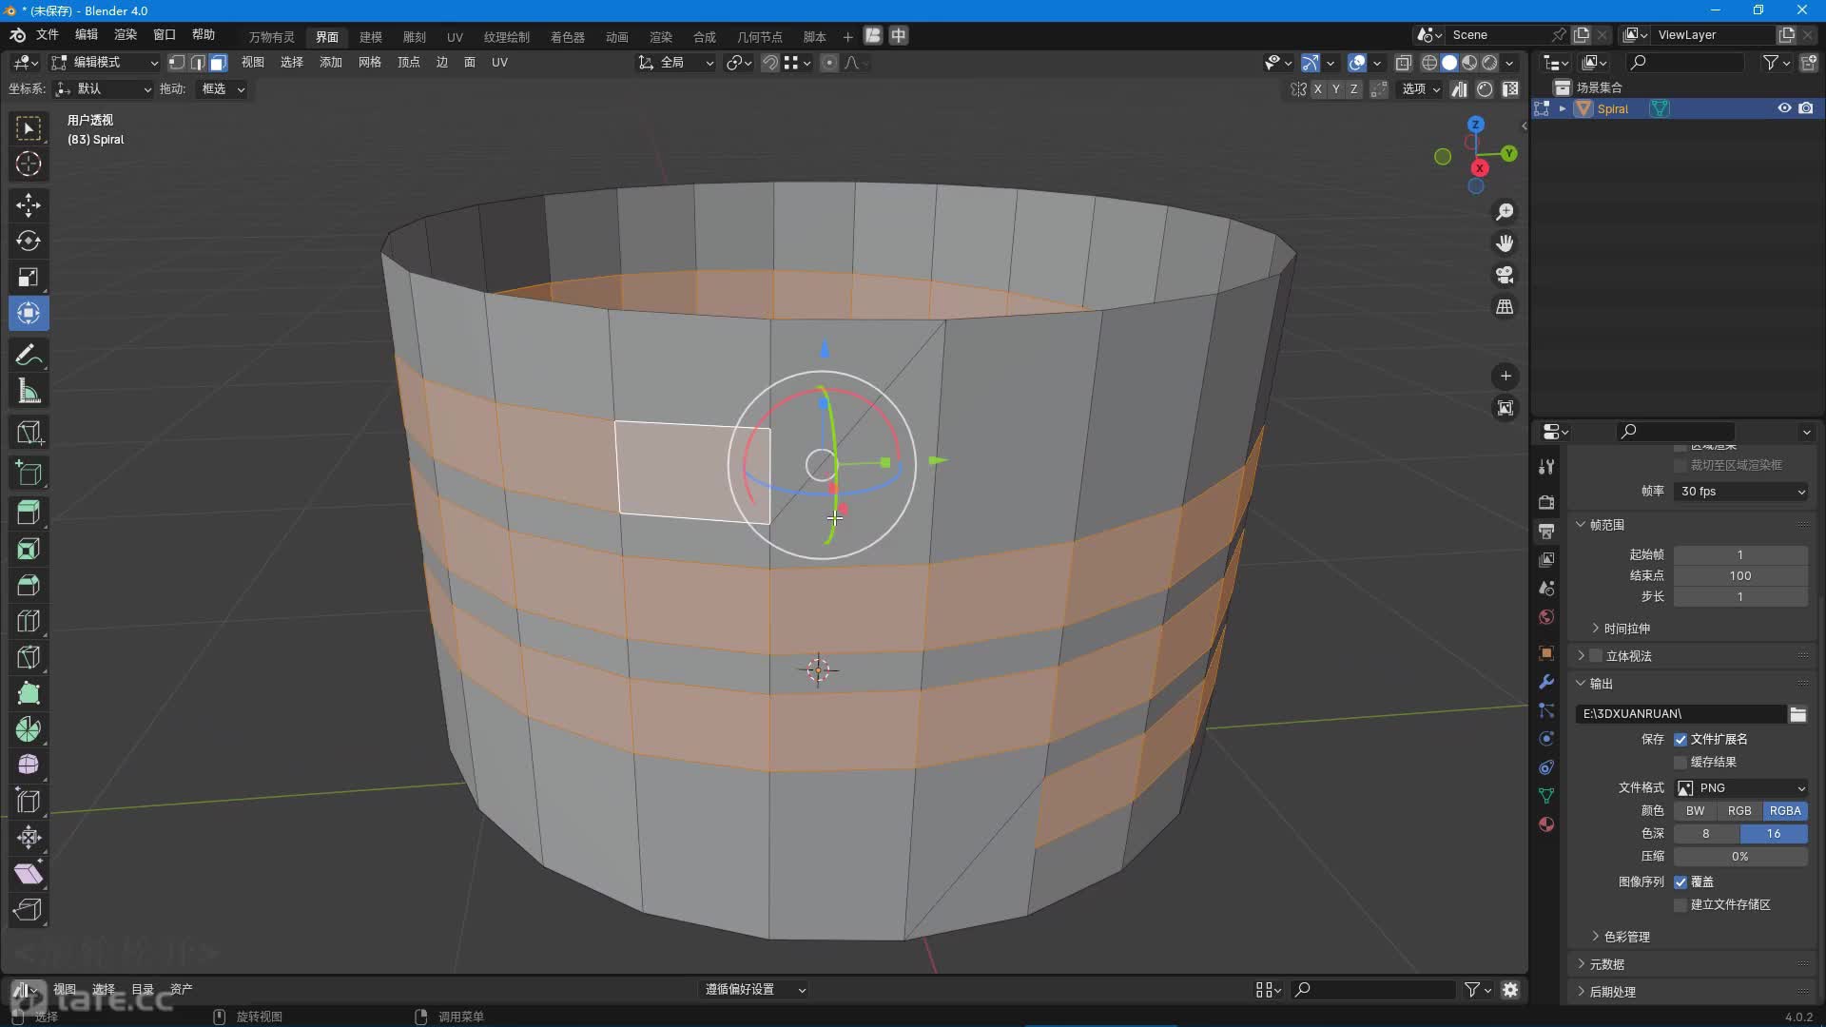Image resolution: width=1826 pixels, height=1027 pixels.
Task: Expand the Spiral object in outliner
Action: pos(1562,108)
